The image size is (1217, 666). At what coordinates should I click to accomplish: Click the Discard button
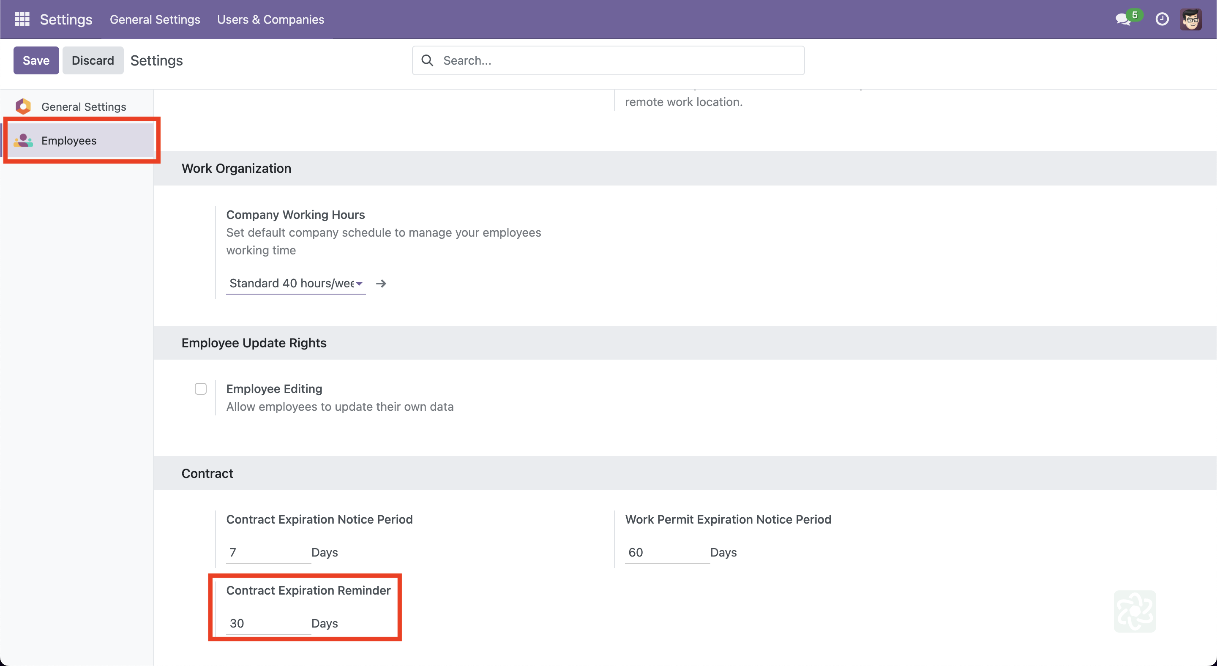[x=93, y=60]
